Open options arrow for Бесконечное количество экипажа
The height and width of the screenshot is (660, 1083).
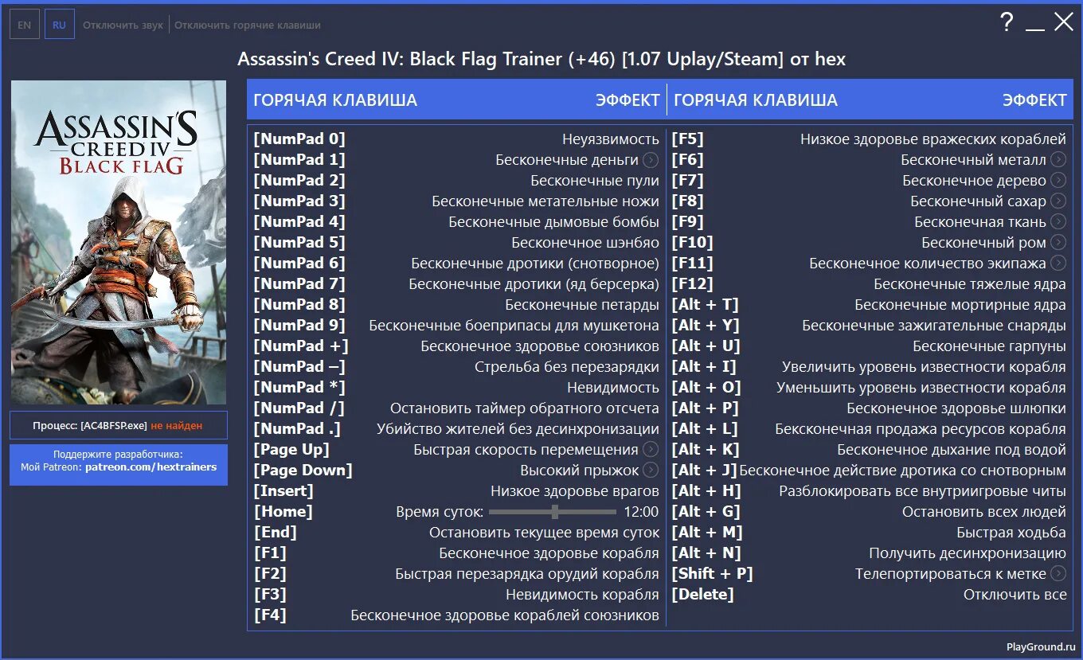click(x=1058, y=264)
